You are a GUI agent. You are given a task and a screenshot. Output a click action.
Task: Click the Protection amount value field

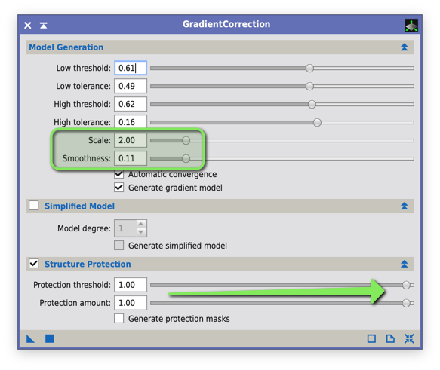(131, 303)
